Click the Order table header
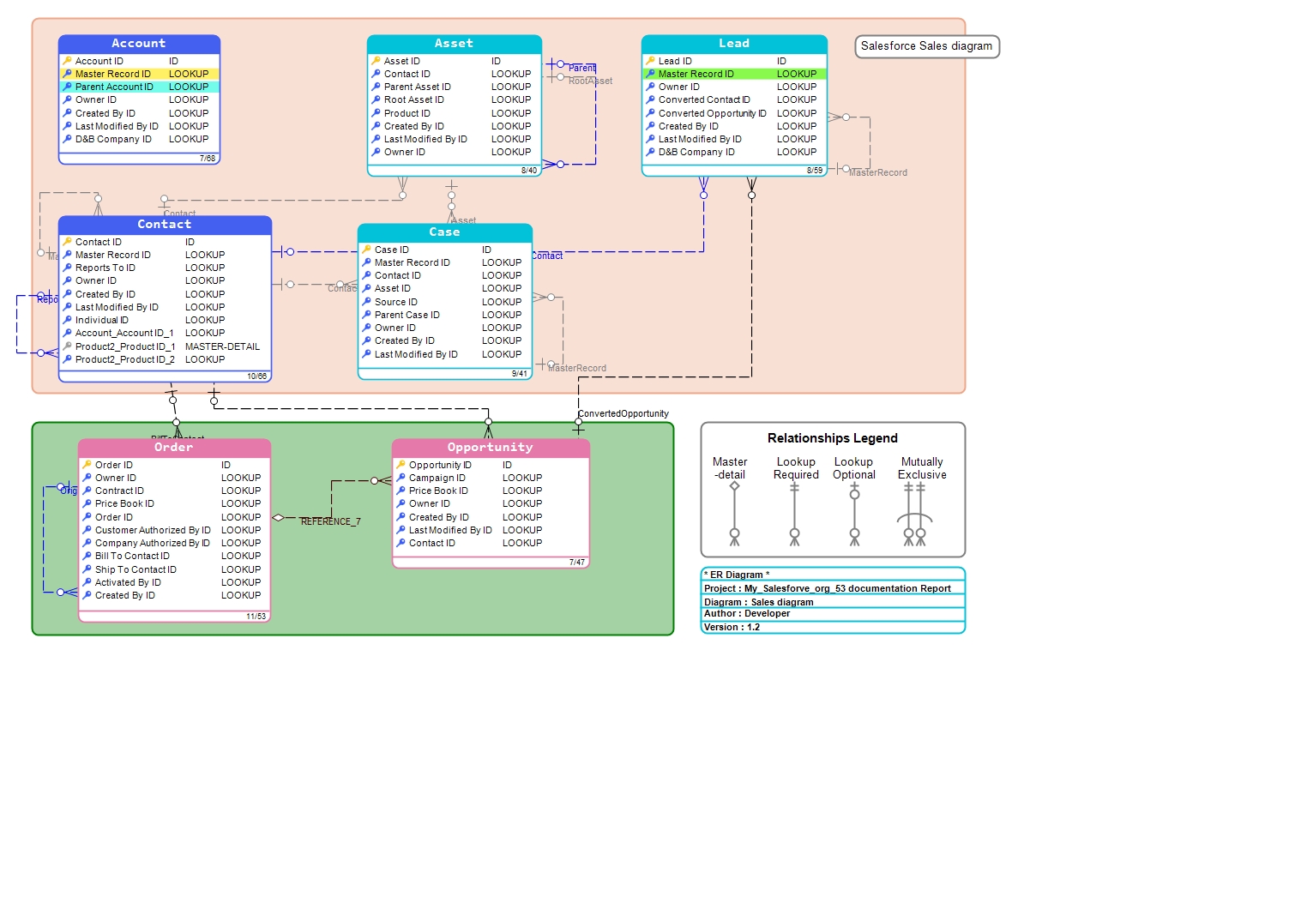Screen dimensions: 1301x903 pos(174,448)
